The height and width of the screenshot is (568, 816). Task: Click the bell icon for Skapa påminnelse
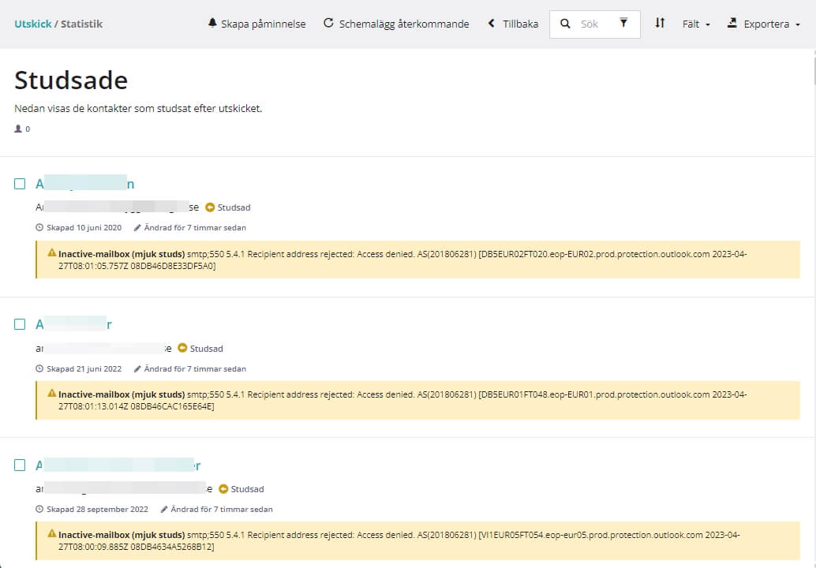212,23
